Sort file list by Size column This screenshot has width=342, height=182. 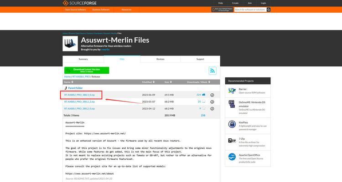point(168,82)
